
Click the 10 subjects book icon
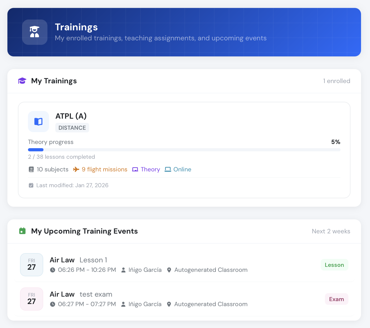tap(31, 169)
